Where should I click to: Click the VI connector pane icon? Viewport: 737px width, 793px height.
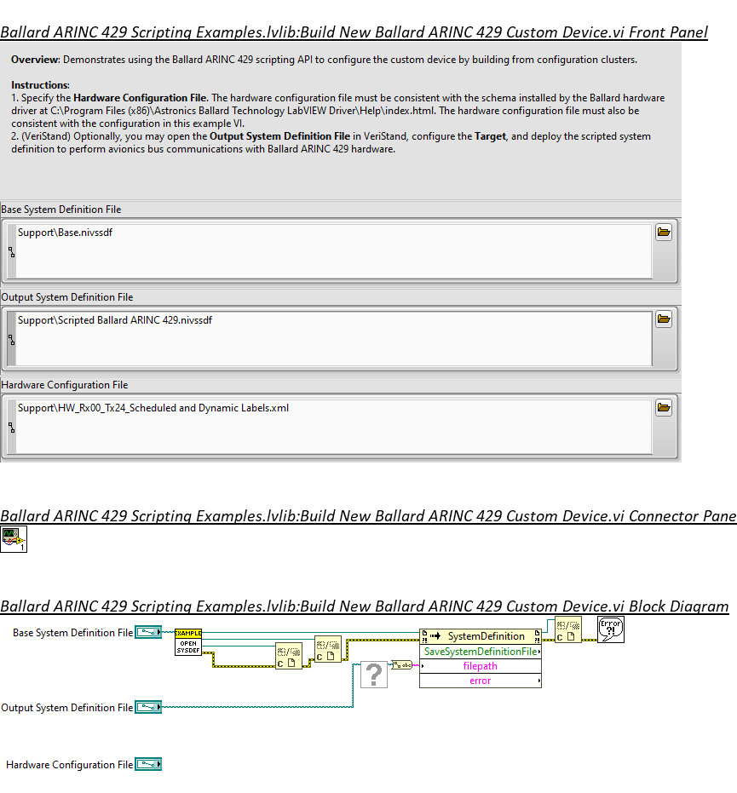coord(14,539)
